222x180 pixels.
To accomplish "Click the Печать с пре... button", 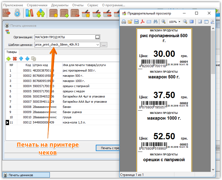I will [108, 148].
